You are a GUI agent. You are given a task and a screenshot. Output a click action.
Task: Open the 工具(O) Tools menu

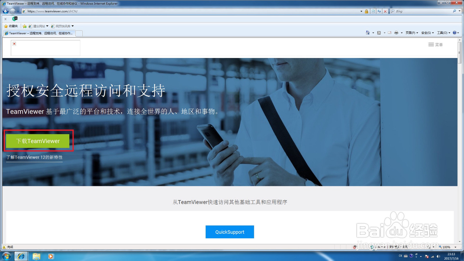(x=444, y=33)
